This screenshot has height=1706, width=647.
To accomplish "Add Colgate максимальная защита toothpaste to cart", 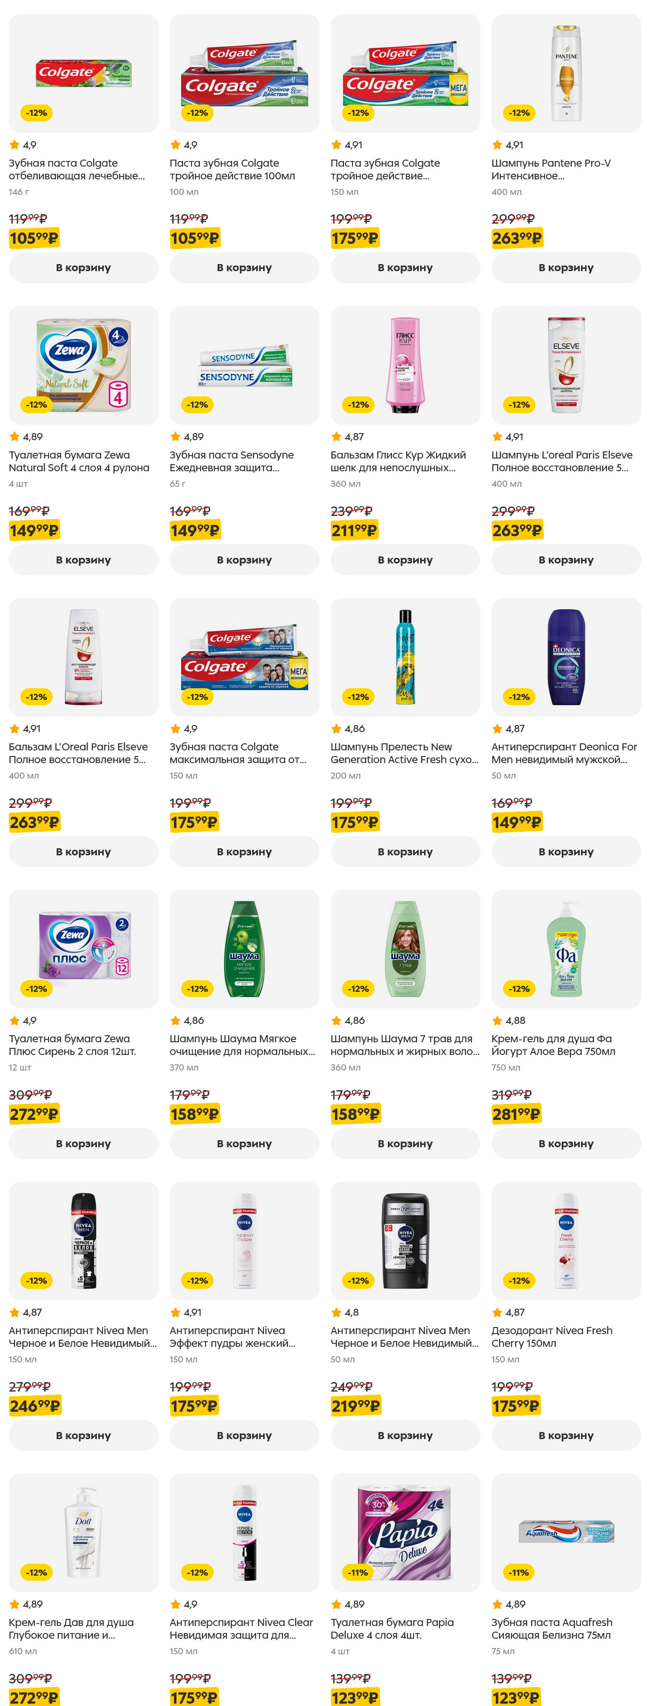I will point(244,852).
